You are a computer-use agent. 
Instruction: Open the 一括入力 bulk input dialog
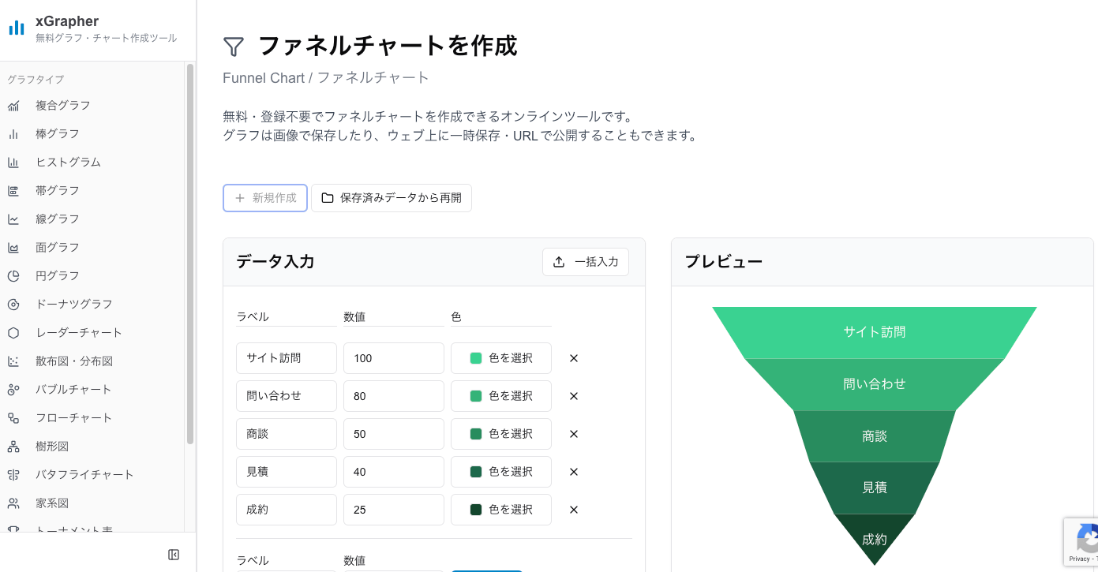click(x=586, y=261)
